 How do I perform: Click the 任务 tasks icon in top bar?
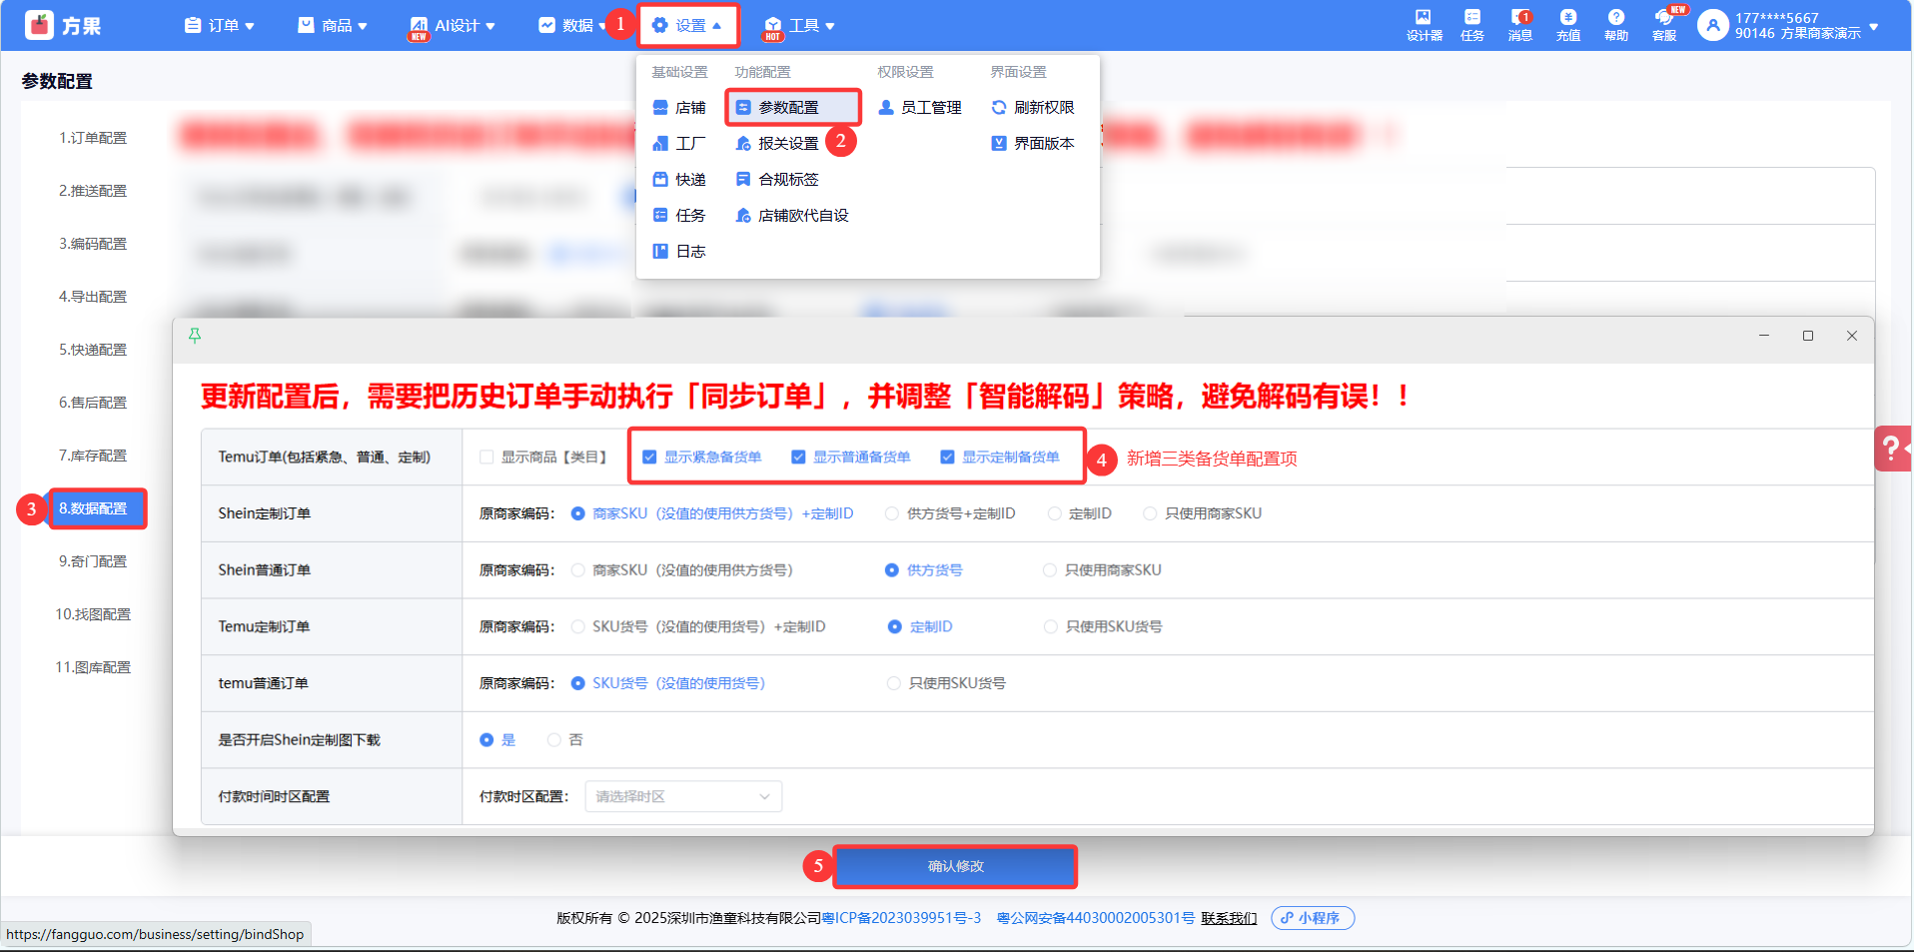pyautogui.click(x=1471, y=24)
